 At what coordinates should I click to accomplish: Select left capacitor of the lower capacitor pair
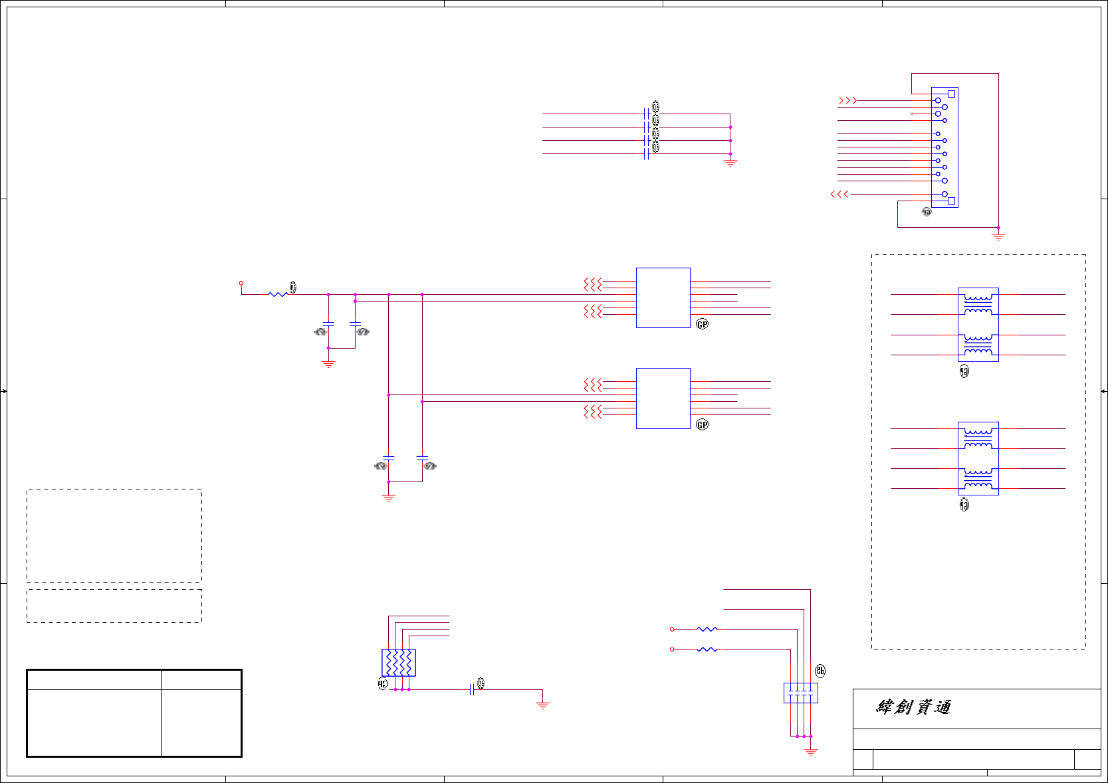point(388,458)
